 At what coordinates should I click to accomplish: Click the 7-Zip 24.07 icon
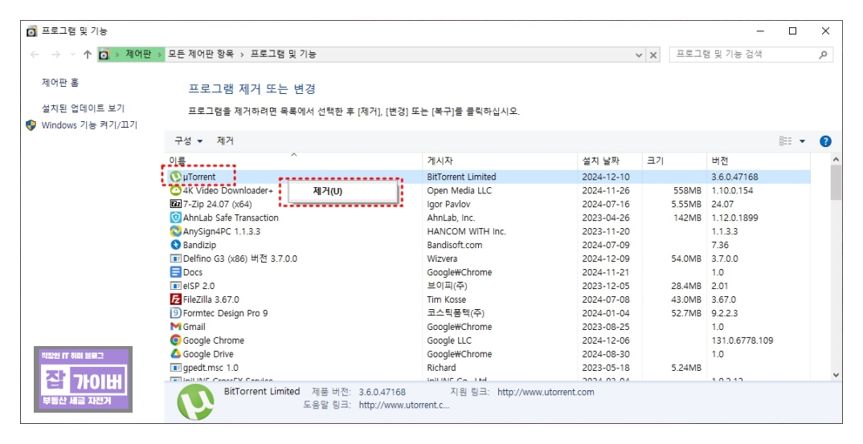tap(175, 204)
